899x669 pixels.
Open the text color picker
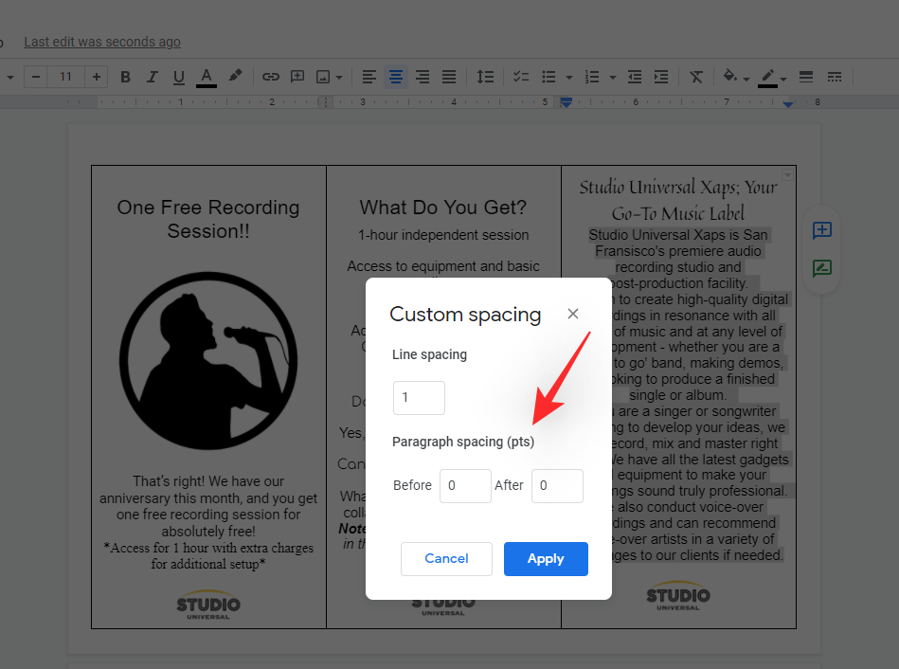206,77
